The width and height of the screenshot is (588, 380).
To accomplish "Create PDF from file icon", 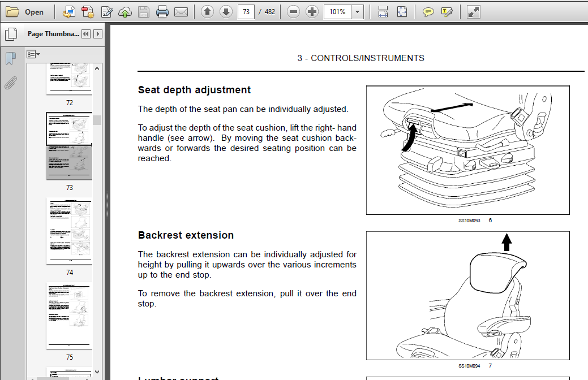I will (68, 12).
